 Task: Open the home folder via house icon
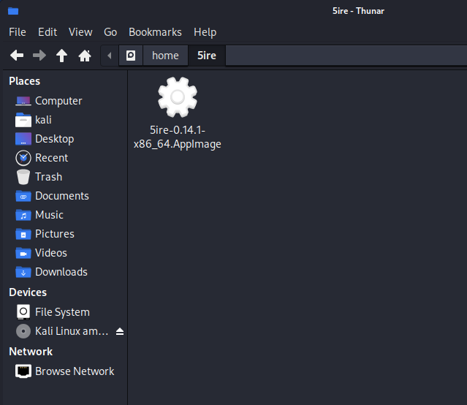coord(85,56)
